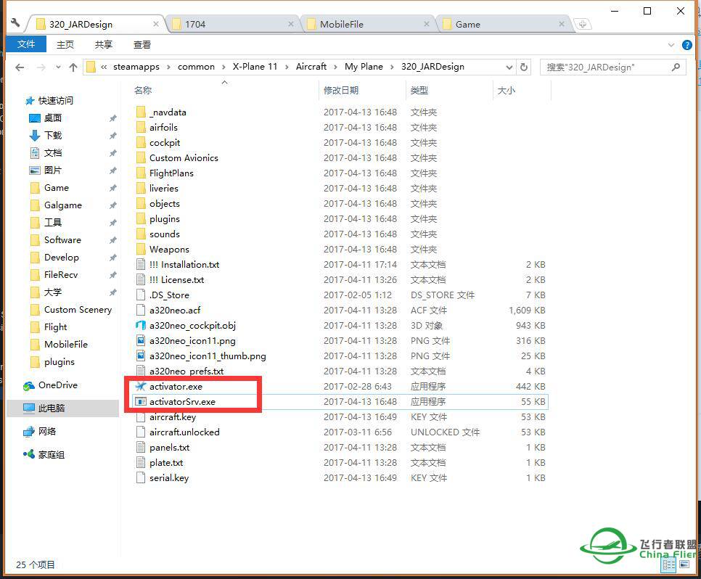
Task: Open the address bar history dropdown
Action: pos(509,67)
